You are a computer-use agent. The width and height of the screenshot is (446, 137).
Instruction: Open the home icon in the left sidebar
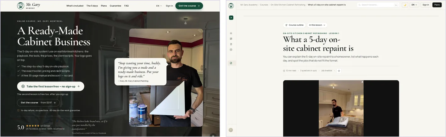pyautogui.click(x=231, y=33)
